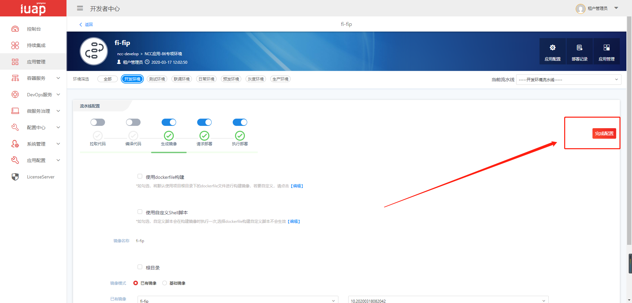Open the 当前流水线 dropdown
632x303 pixels.
(568, 80)
